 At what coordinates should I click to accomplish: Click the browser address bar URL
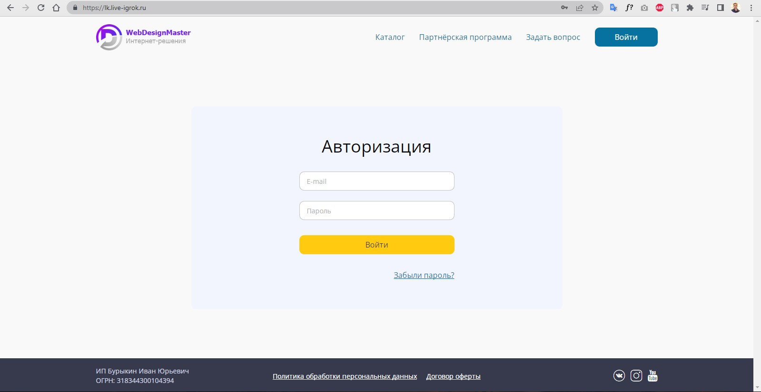pyautogui.click(x=114, y=8)
